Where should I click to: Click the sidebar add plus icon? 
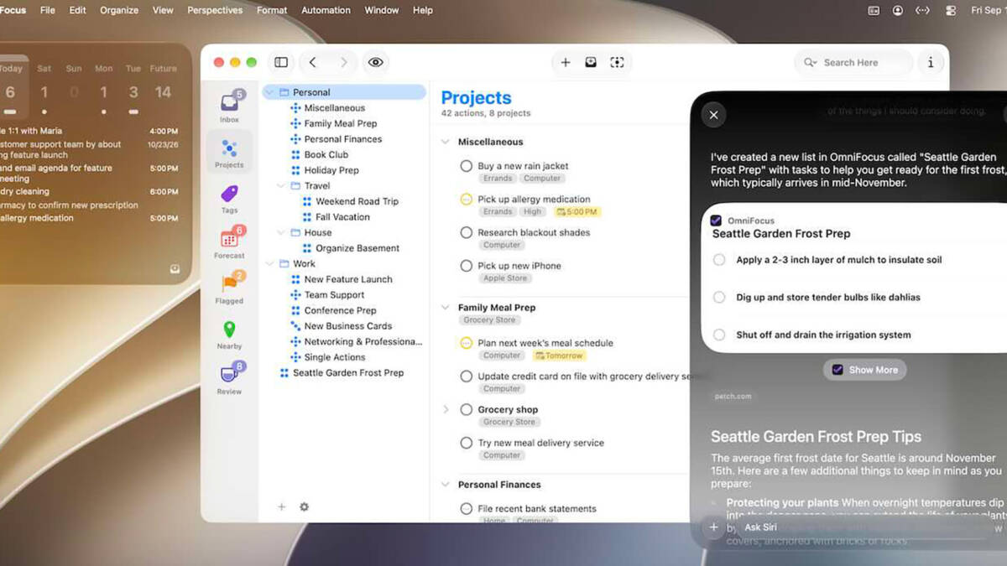(x=282, y=506)
